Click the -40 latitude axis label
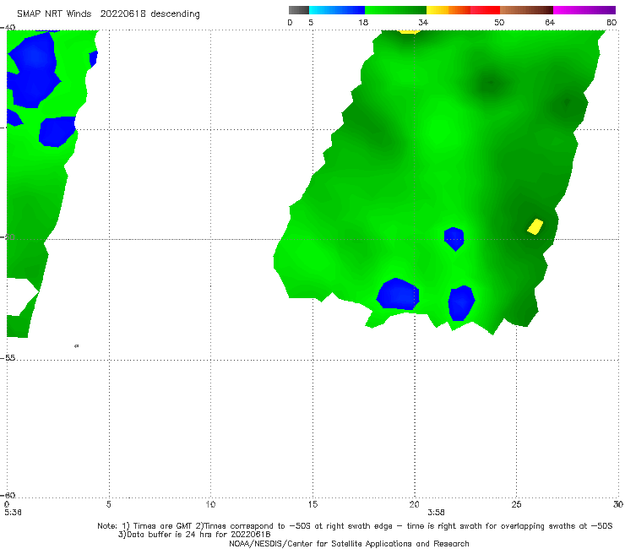 point(8,28)
